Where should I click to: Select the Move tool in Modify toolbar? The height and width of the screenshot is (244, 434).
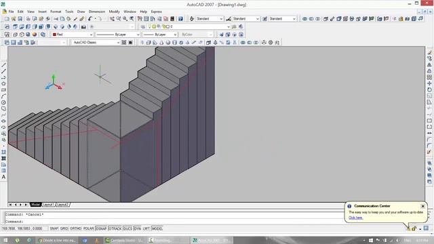click(x=429, y=83)
